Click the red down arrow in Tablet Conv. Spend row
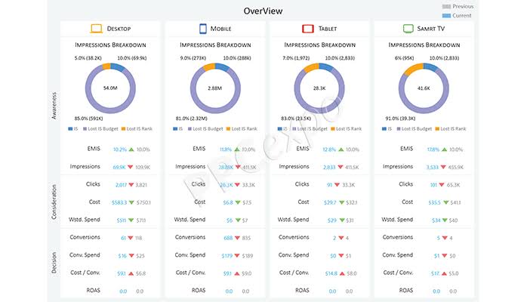Viewport: 527px width, 302px height. point(341,256)
